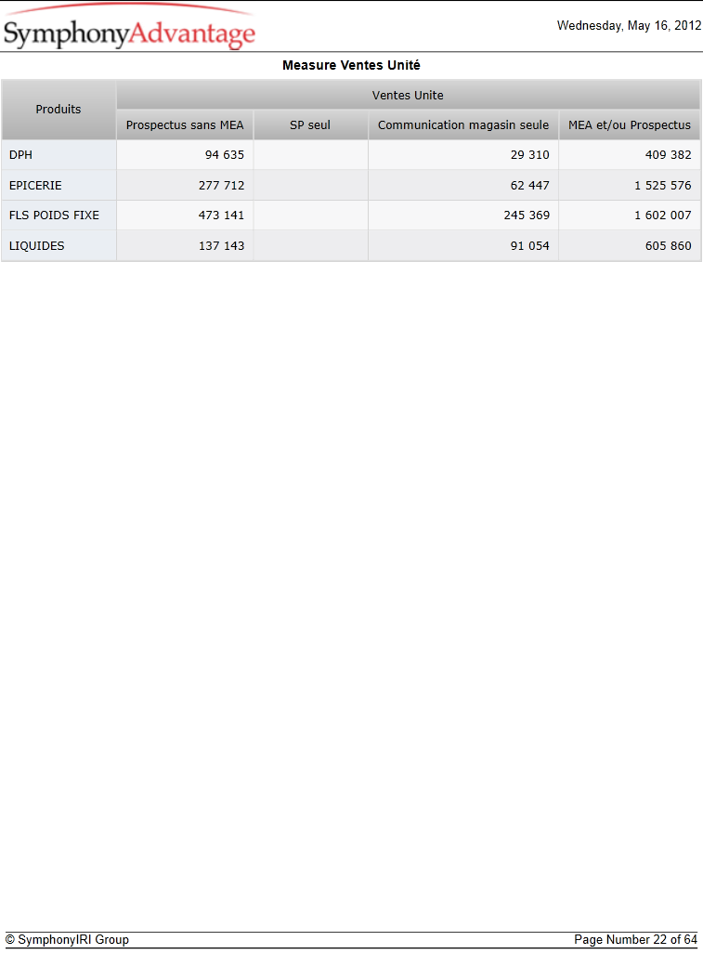This screenshot has height=954, width=703.
Task: Click the SP seul column header
Action: point(310,125)
